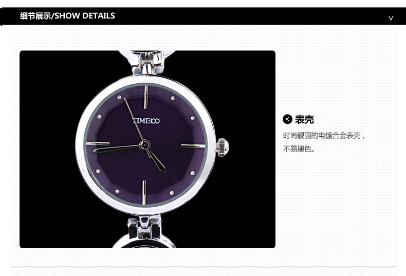Click the minute hand pointing left
The width and height of the screenshot is (406, 276).
pyautogui.click(x=117, y=149)
